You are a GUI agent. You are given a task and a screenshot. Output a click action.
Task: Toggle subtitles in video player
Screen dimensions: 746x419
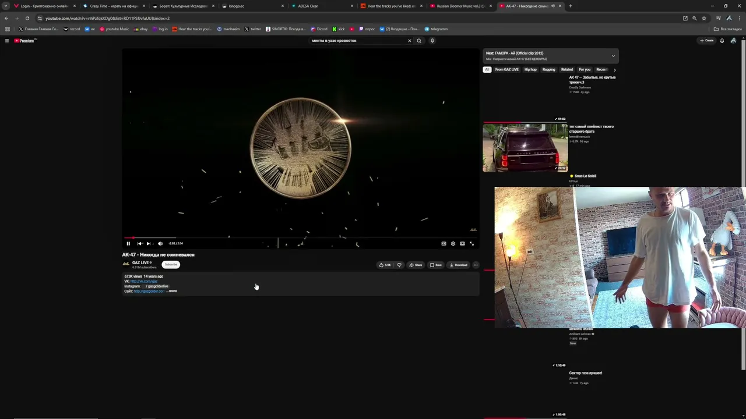click(x=444, y=243)
